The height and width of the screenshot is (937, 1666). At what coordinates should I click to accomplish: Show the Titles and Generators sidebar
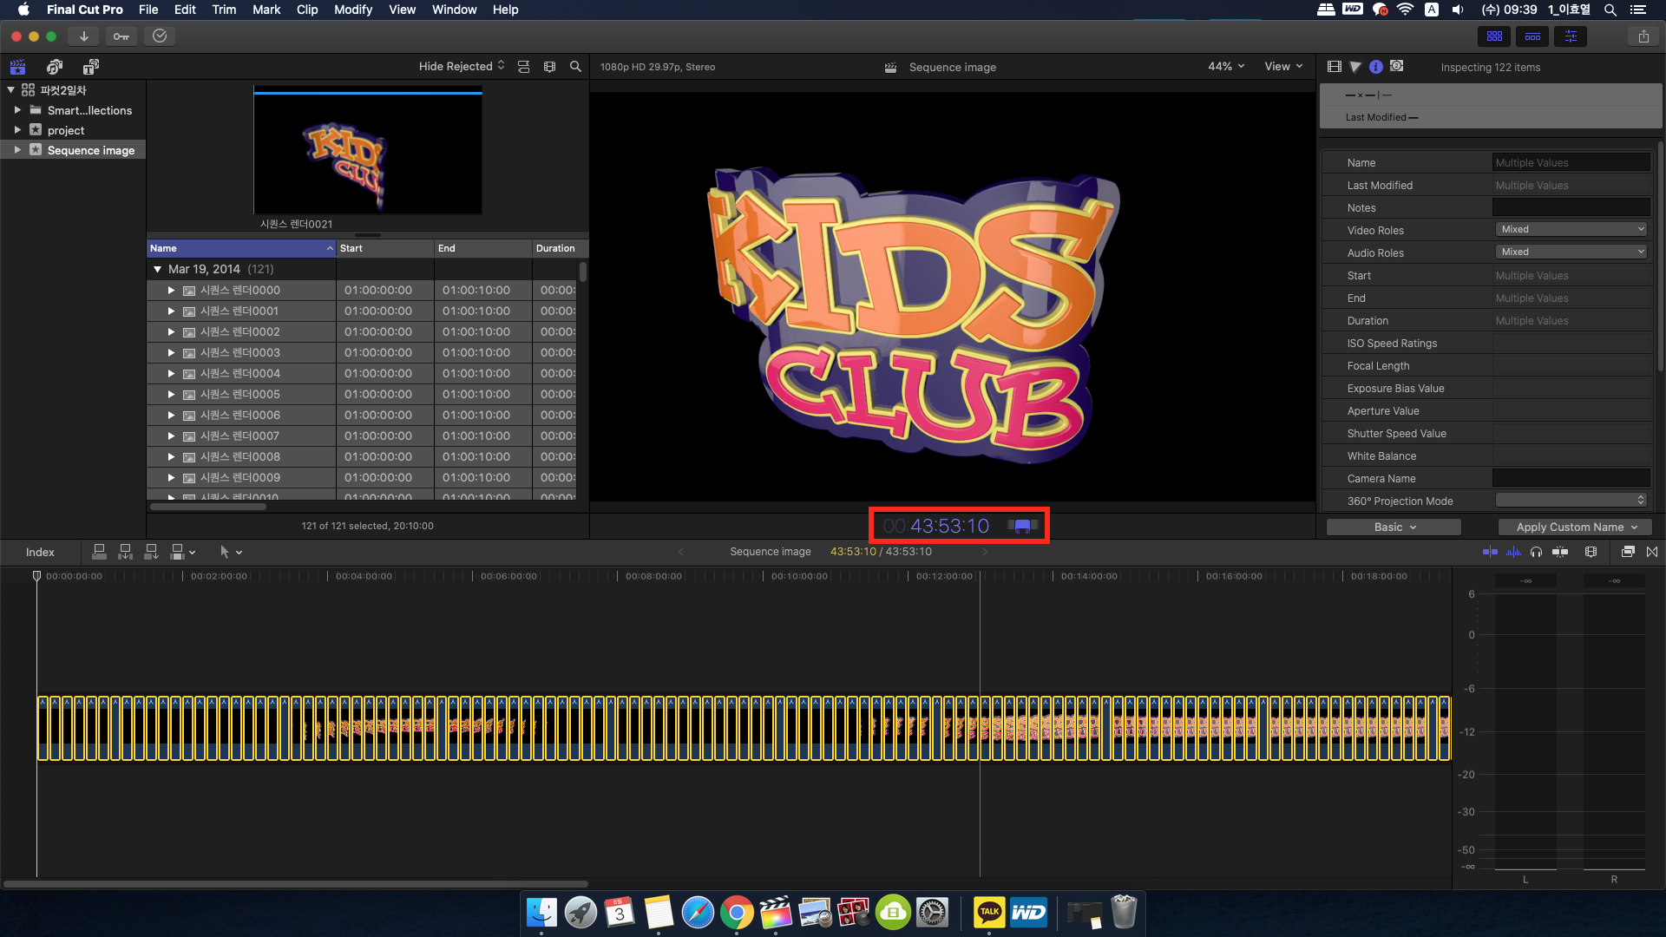[x=90, y=67]
